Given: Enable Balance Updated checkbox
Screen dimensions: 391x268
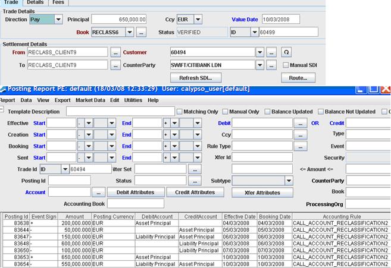Looking at the screenshot, I should point(267,112).
